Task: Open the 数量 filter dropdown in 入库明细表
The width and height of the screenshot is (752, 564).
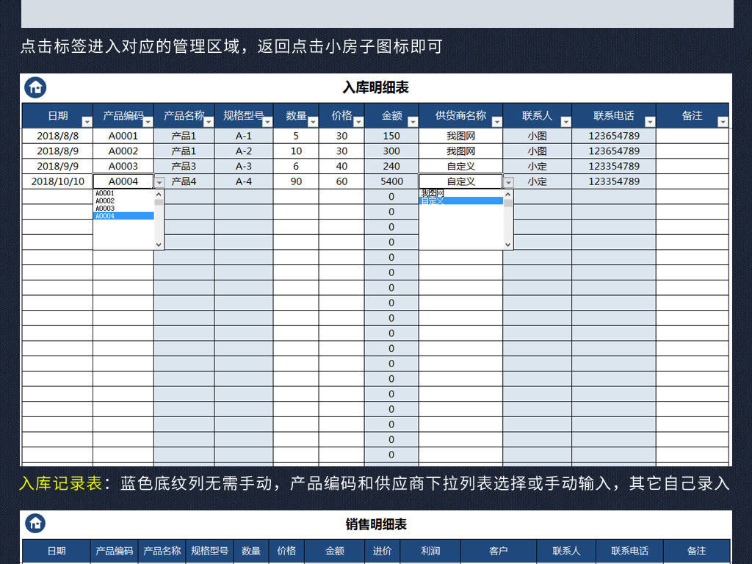Action: pos(313,122)
